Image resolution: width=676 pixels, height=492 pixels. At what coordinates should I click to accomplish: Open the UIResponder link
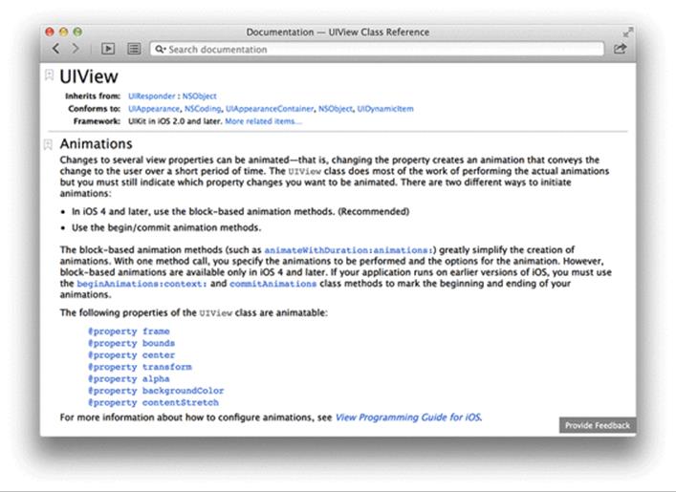pyautogui.click(x=152, y=96)
